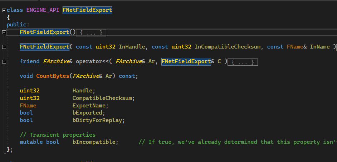The height and width of the screenshot is (162, 337).
Task: Collapse the FNetFieldExport class outline block
Action: point(4,10)
